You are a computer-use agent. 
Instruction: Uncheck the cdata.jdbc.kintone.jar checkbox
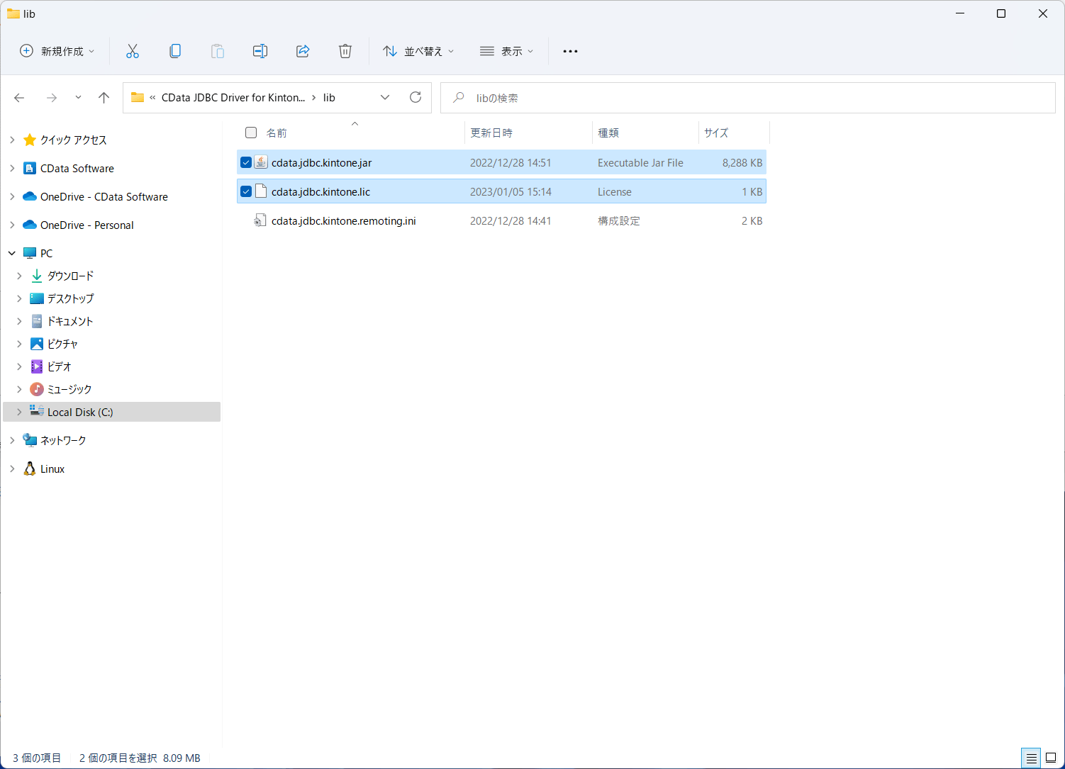tap(246, 162)
